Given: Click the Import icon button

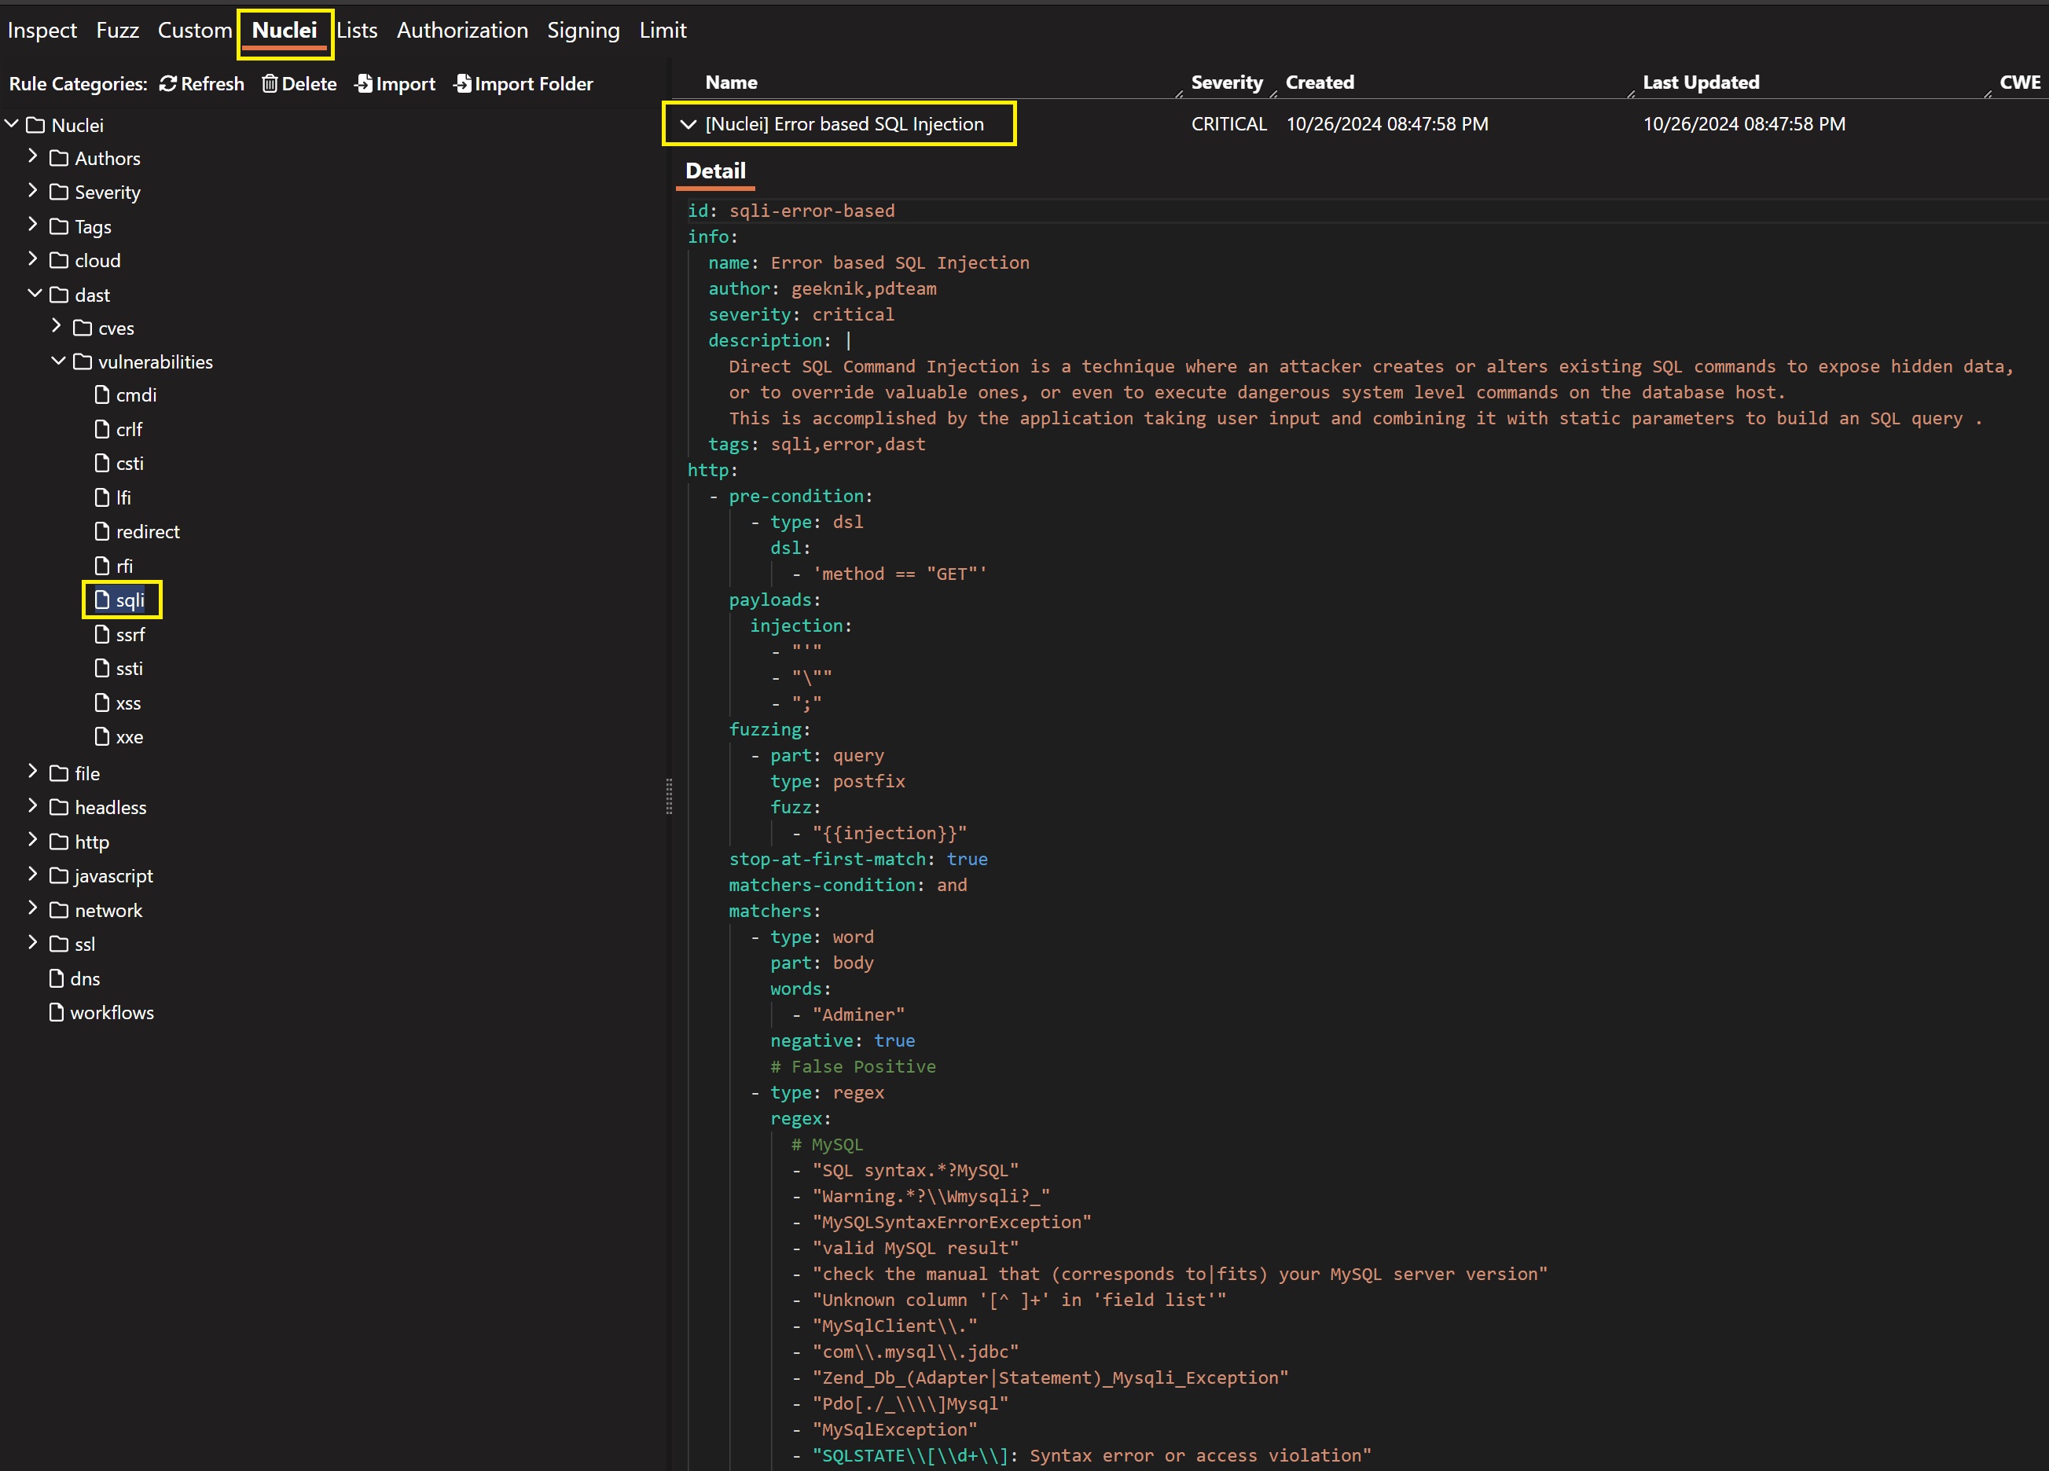Looking at the screenshot, I should [x=364, y=84].
